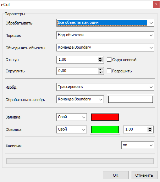Click the Отменить button
The width and height of the screenshot is (160, 182).
144,175
